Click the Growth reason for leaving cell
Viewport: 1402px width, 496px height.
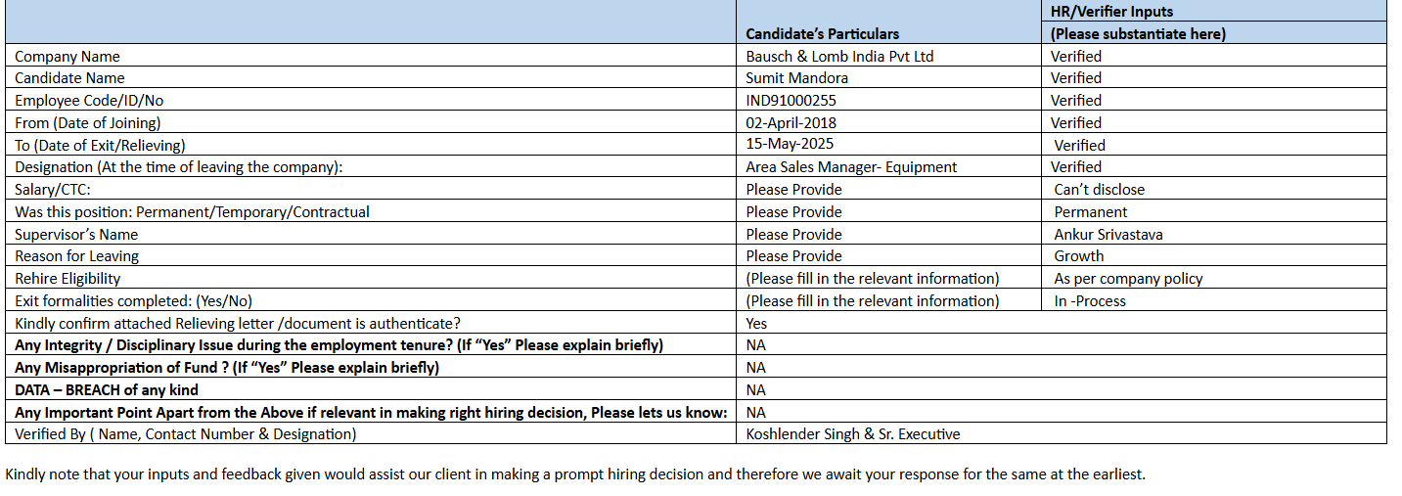tap(1078, 256)
